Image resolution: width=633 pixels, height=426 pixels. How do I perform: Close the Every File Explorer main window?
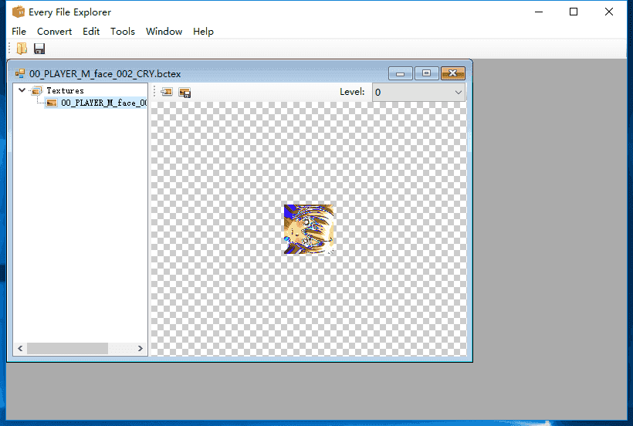coord(609,12)
